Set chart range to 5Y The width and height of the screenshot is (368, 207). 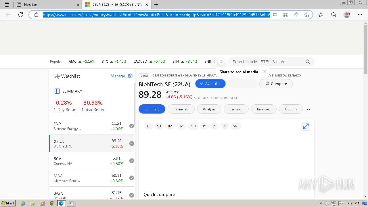point(224,126)
